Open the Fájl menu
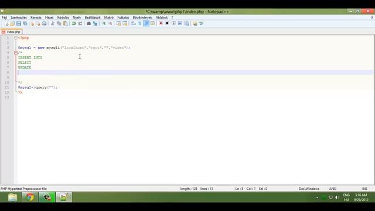The image size is (375, 211). point(4,18)
